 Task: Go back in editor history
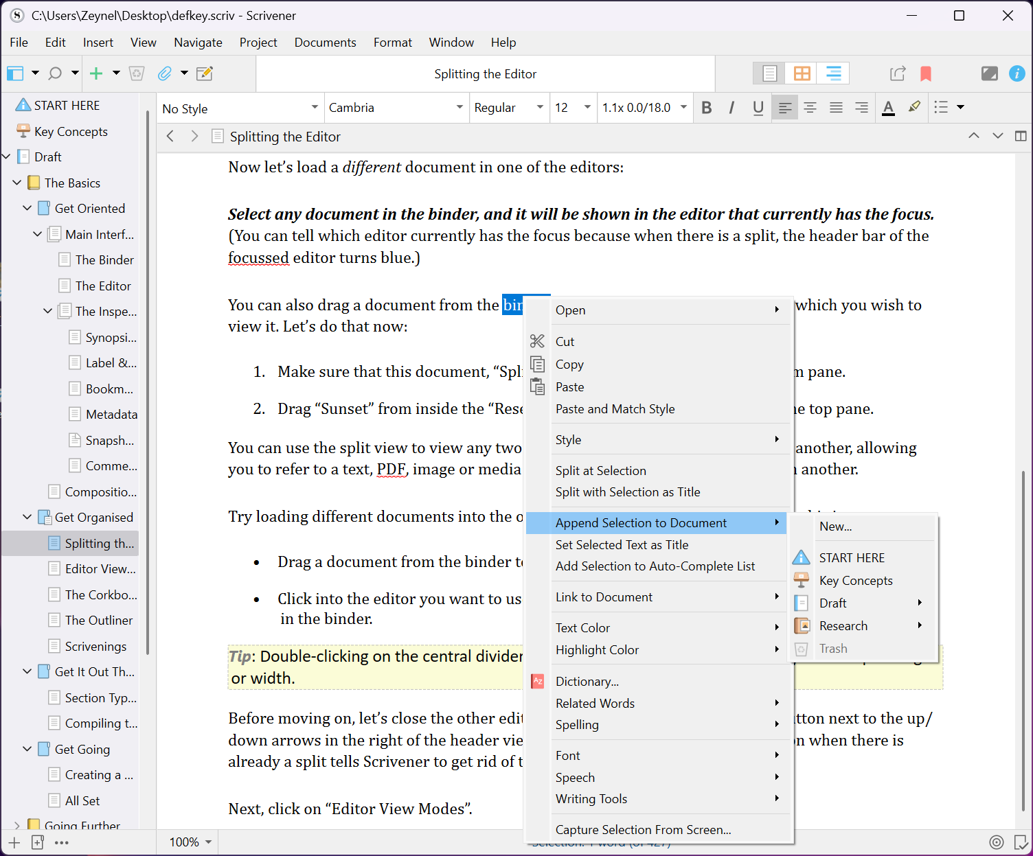pyautogui.click(x=170, y=137)
